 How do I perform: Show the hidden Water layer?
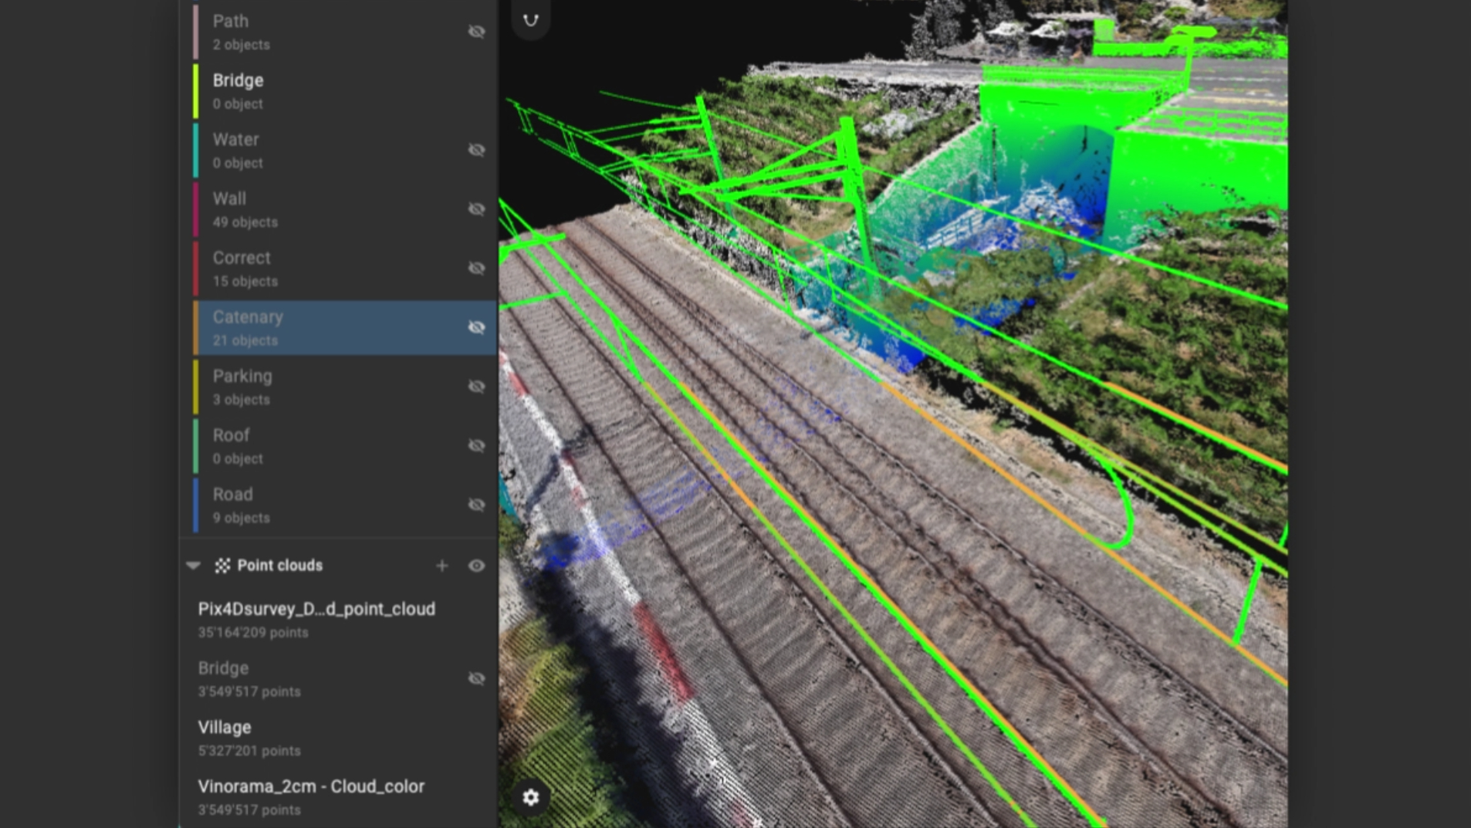click(476, 150)
